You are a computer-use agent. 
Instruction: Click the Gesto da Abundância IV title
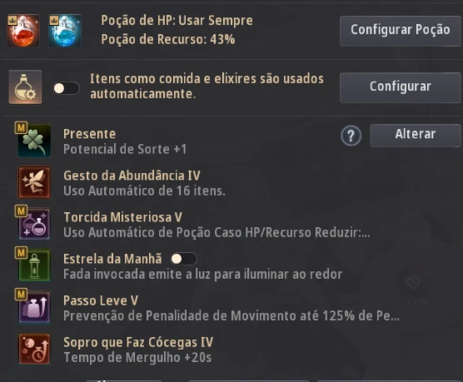(x=132, y=176)
